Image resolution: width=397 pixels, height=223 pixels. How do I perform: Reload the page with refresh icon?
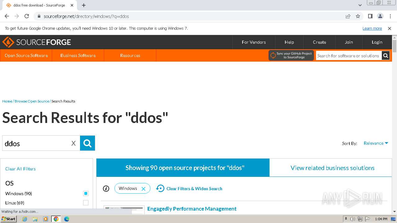pyautogui.click(x=27, y=16)
